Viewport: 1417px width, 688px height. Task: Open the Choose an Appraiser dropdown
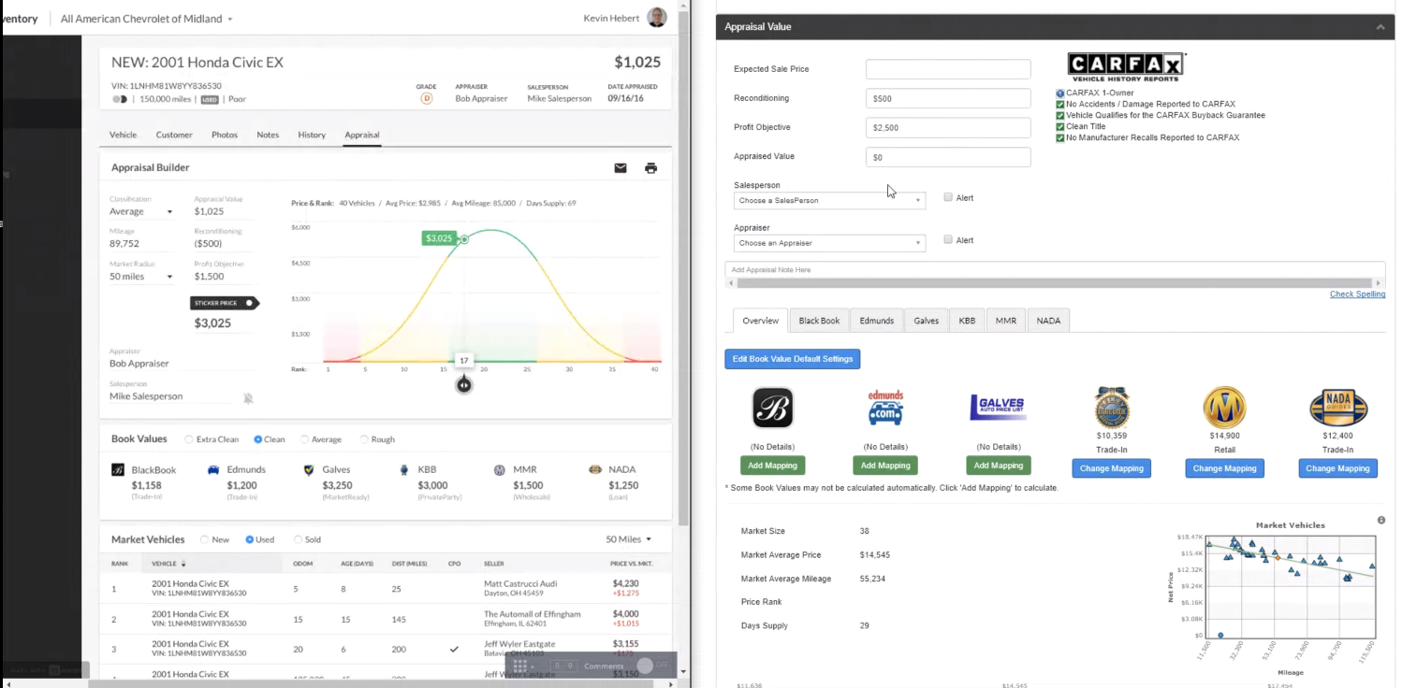click(829, 243)
